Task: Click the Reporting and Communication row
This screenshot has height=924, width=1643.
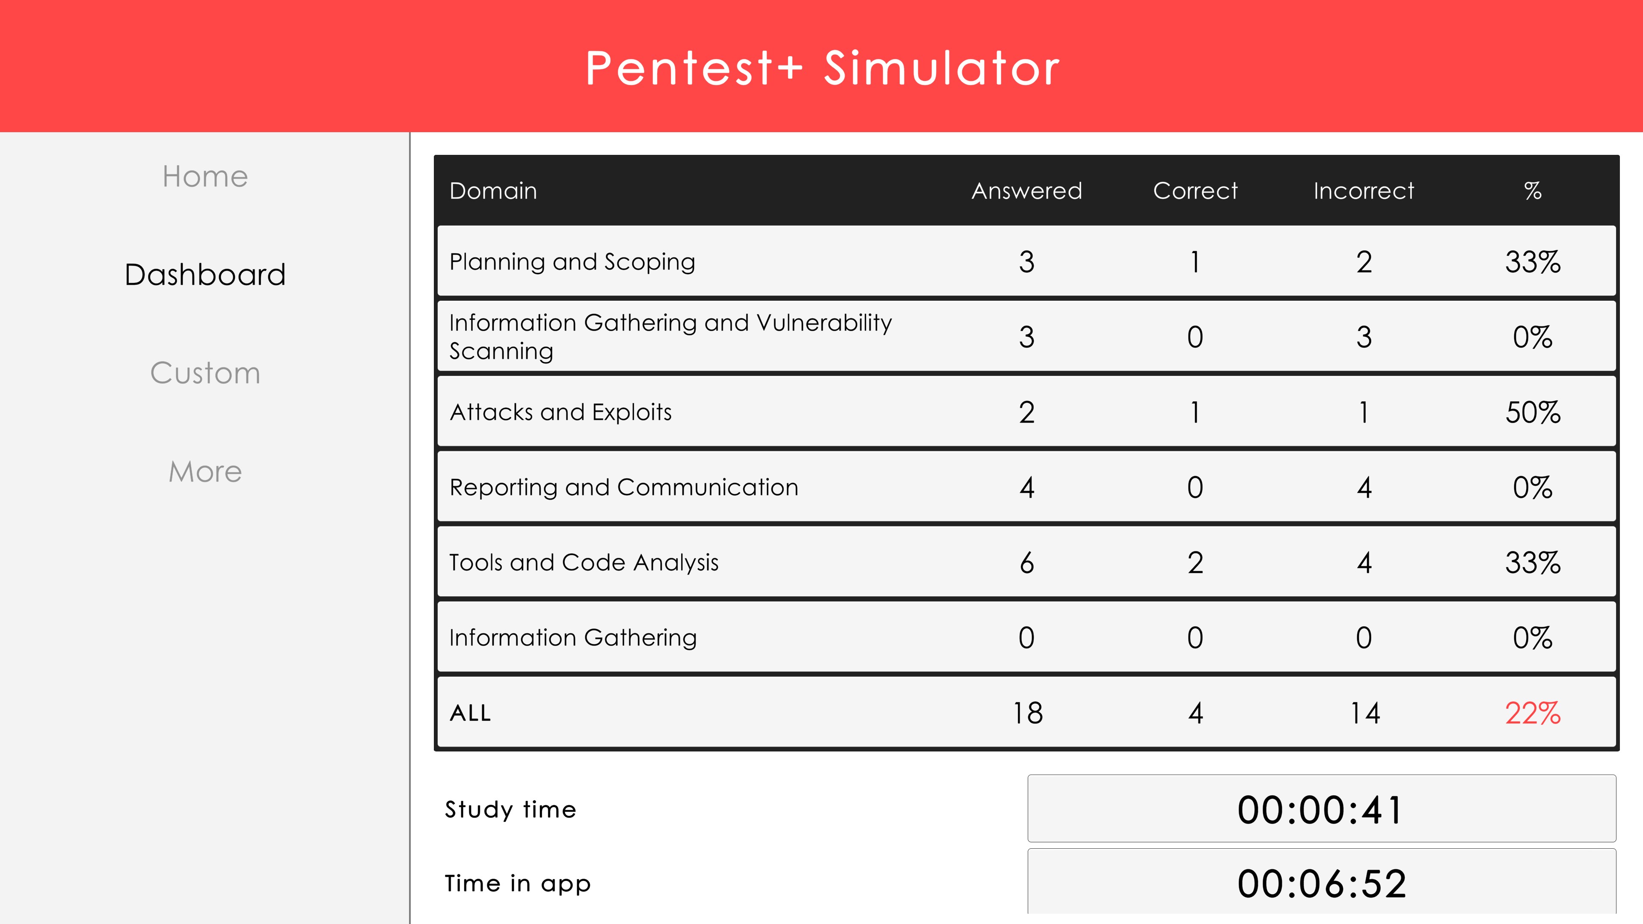Action: (x=624, y=487)
